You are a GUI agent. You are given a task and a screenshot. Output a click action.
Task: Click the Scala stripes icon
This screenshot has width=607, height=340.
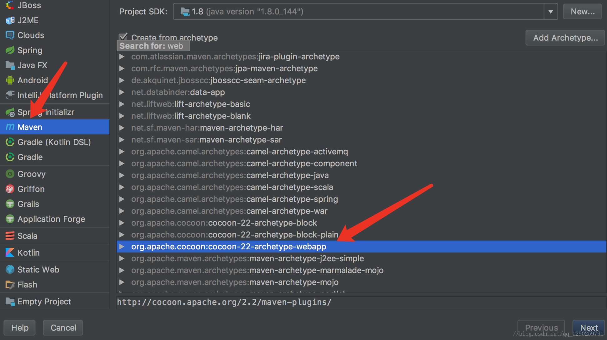click(10, 236)
